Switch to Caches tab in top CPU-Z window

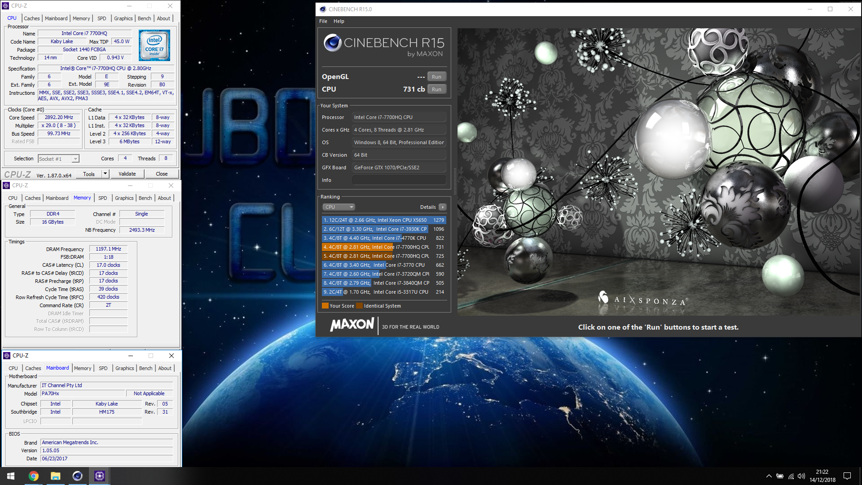tap(32, 18)
